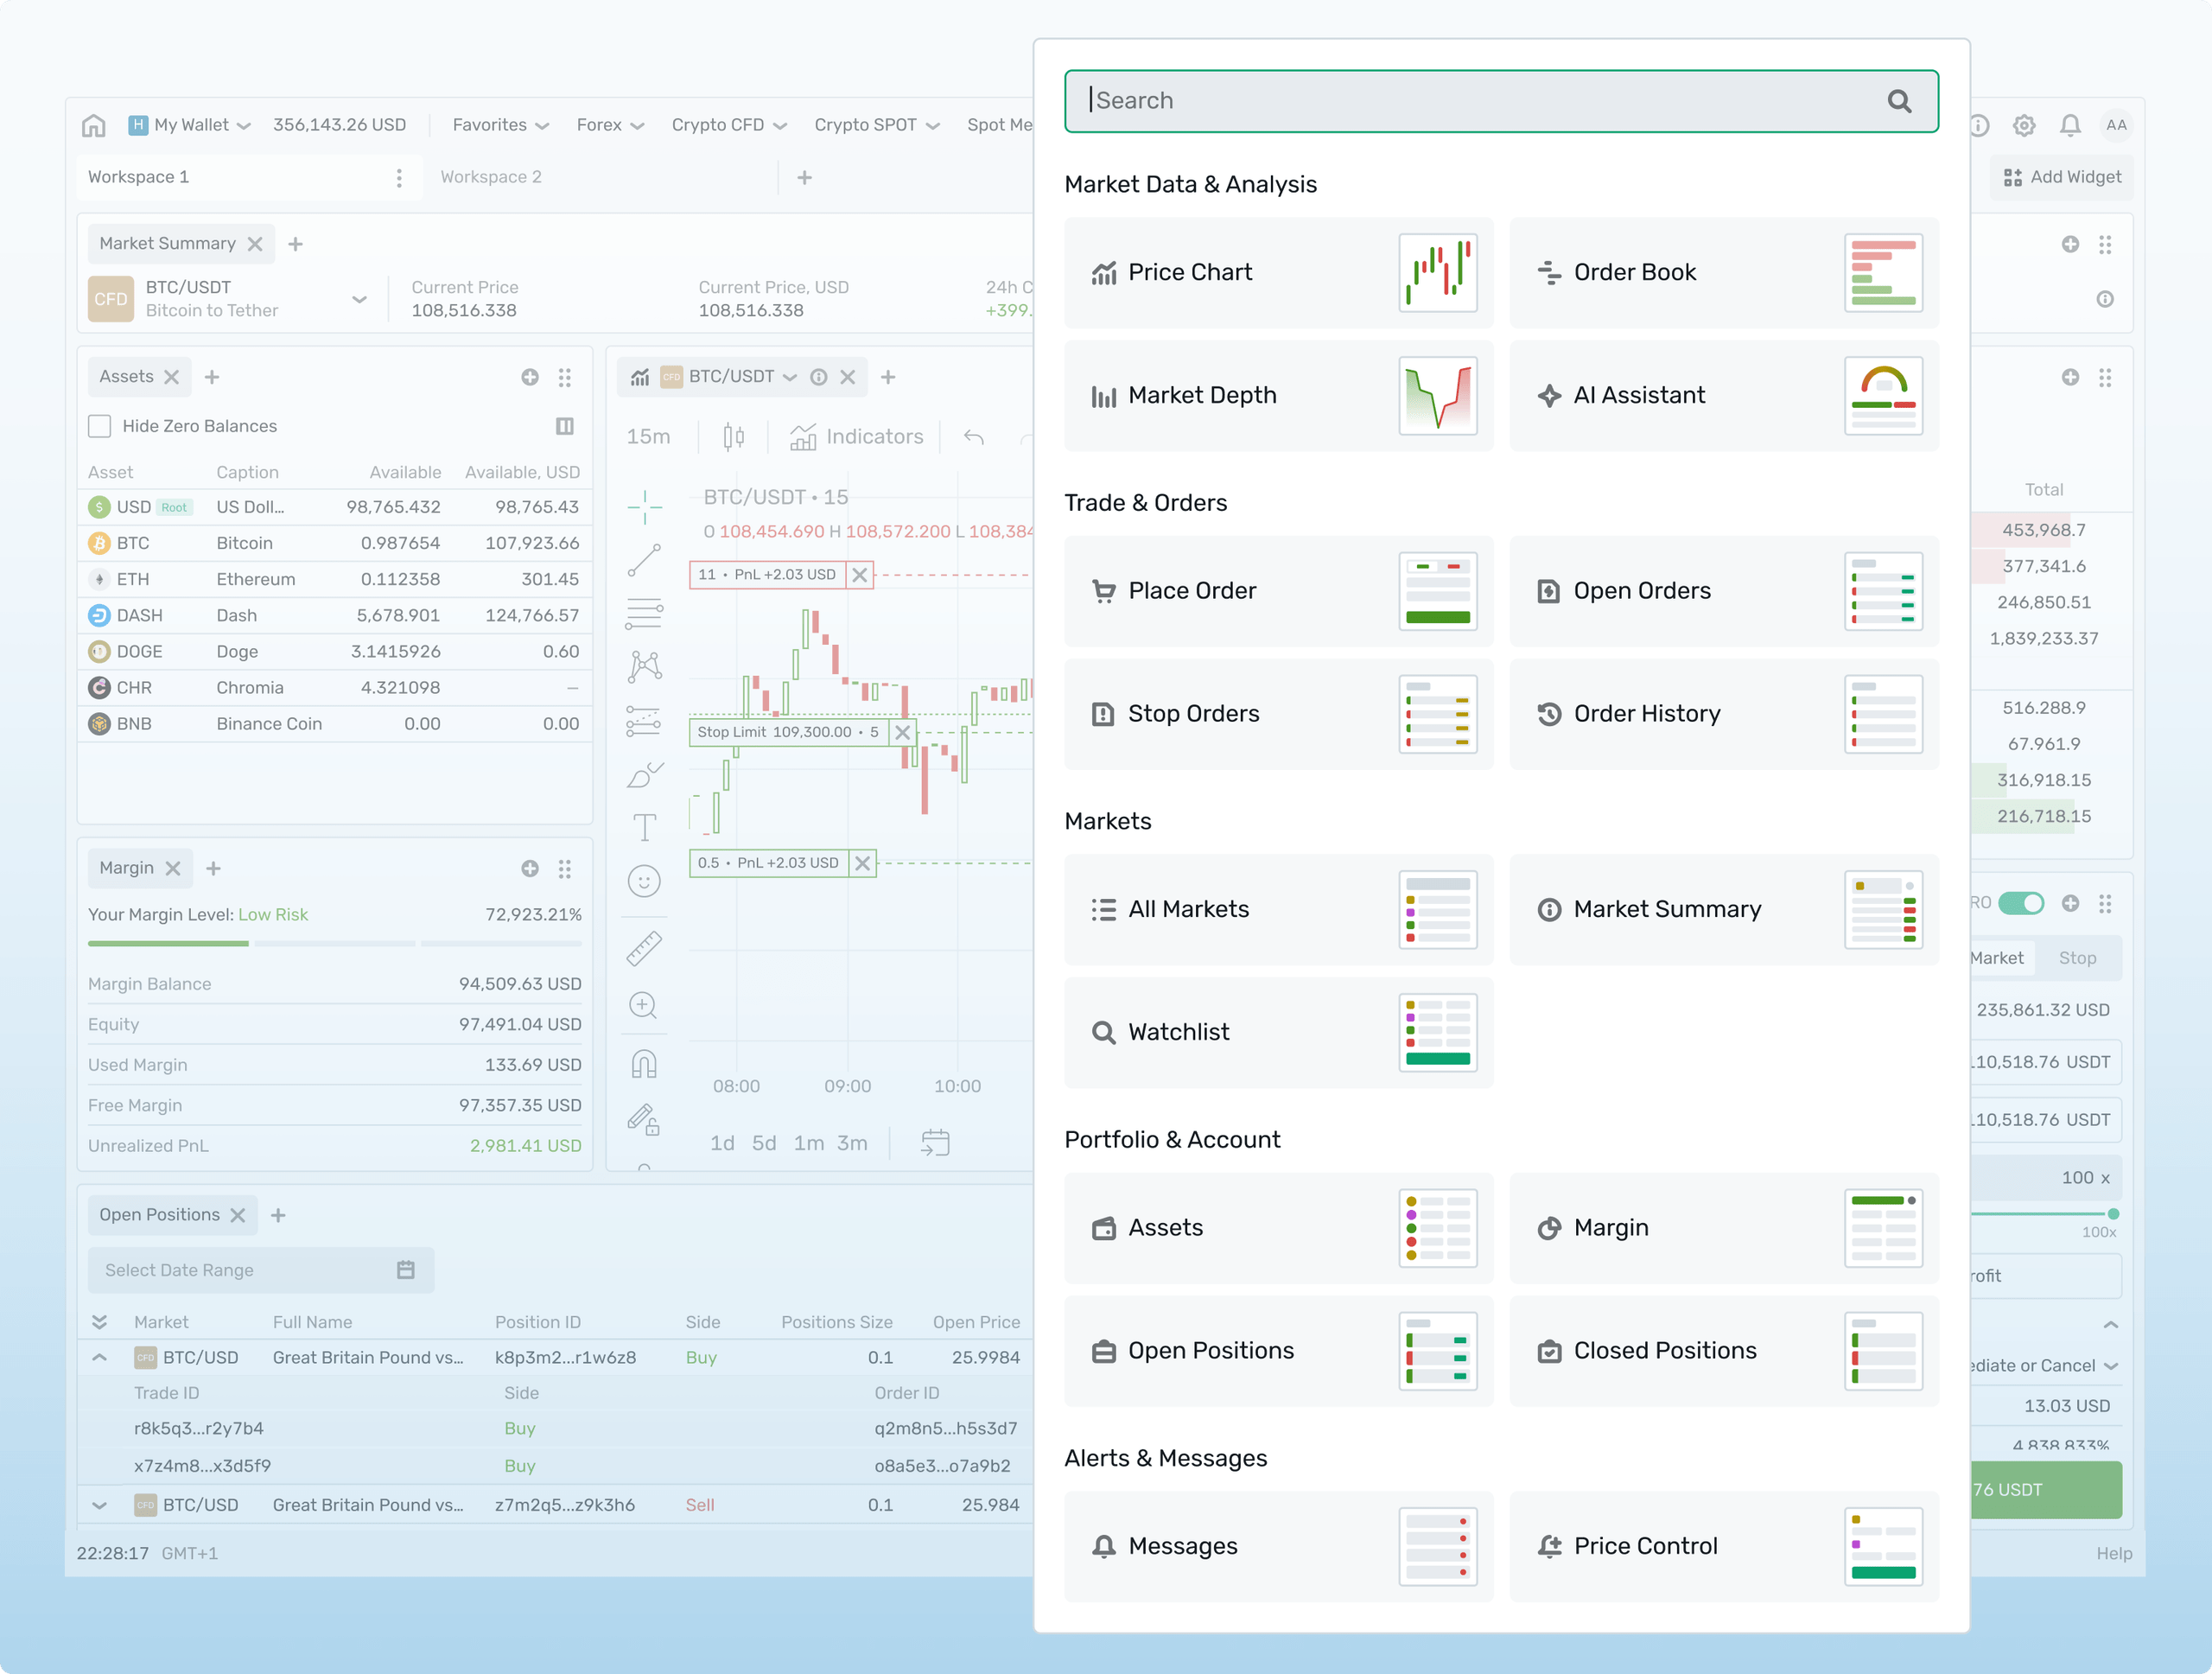The height and width of the screenshot is (1674, 2212).
Task: Toggle the magnet snap tool
Action: click(x=644, y=1063)
